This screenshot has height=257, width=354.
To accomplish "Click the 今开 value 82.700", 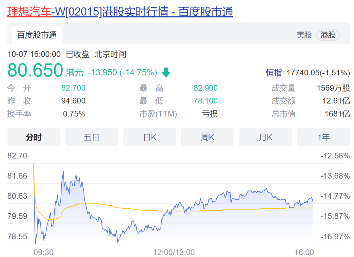I will [x=73, y=88].
